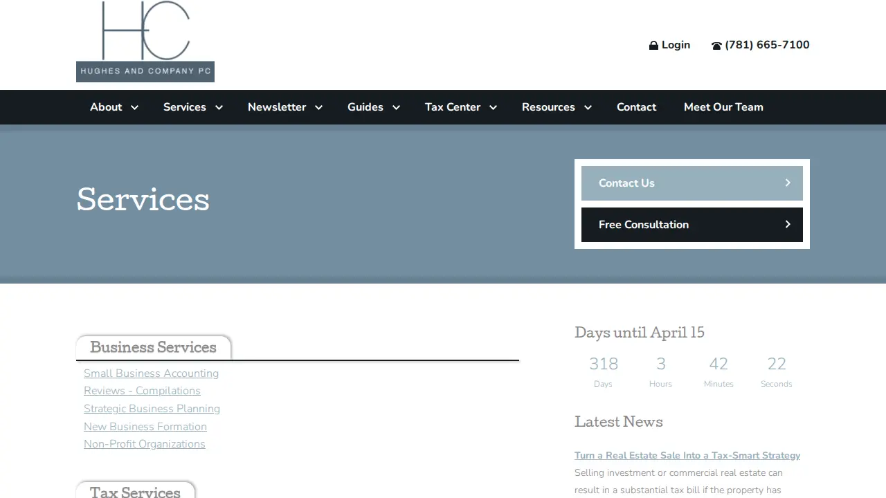Viewport: 886px width, 498px height.
Task: Open Non-Profit Organizations link
Action: click(145, 444)
